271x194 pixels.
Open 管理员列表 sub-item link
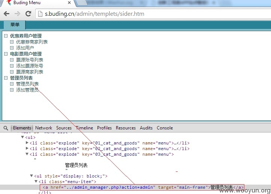pyautogui.click(x=27, y=84)
